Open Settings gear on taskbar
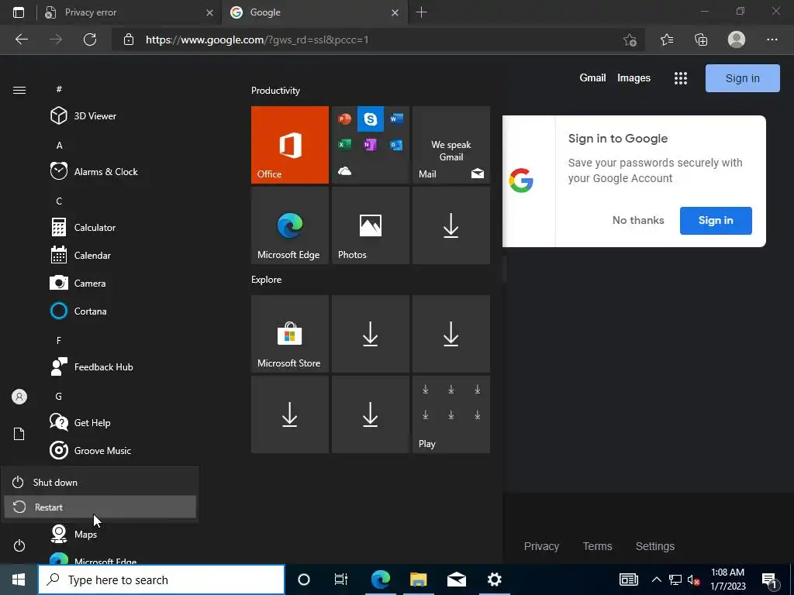This screenshot has height=595, width=794. tap(494, 580)
